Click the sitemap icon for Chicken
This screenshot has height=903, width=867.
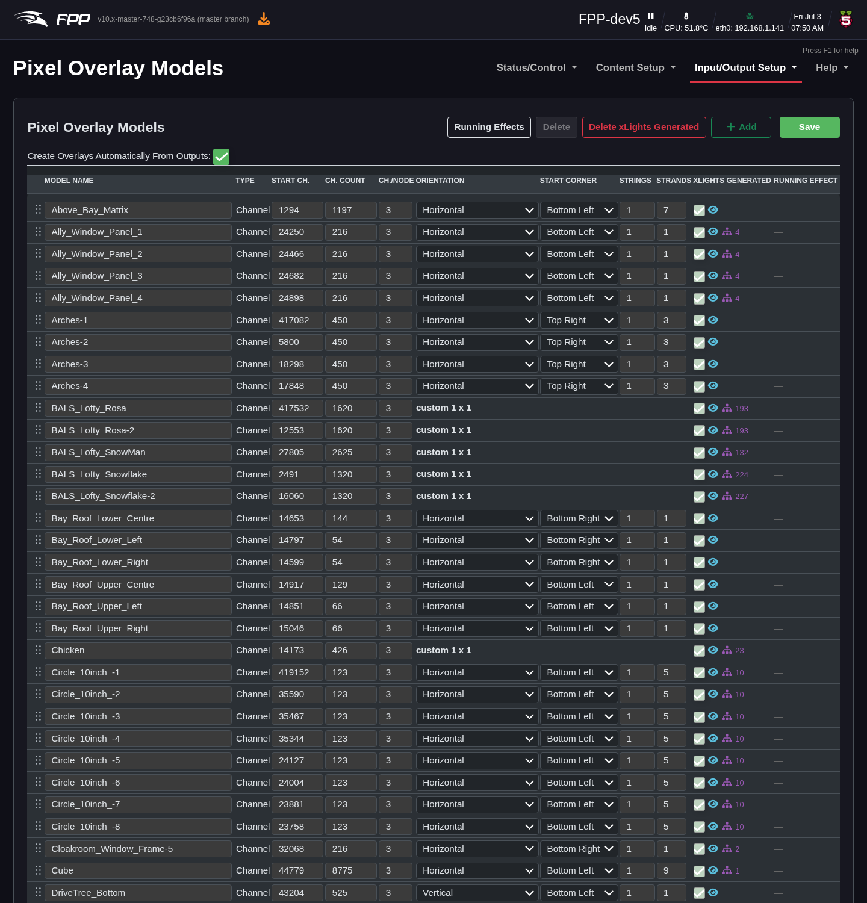727,650
